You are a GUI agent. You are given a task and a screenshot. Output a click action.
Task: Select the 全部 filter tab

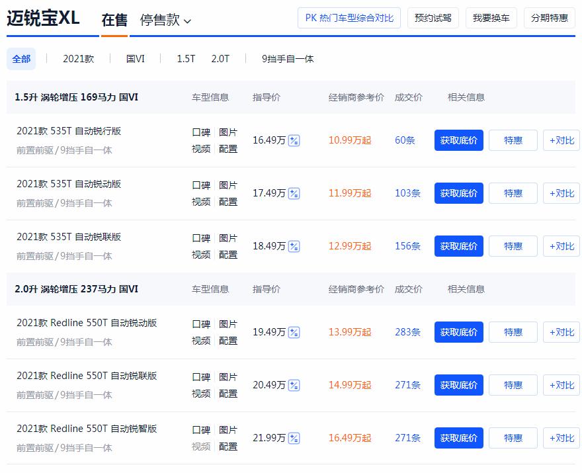pos(21,59)
